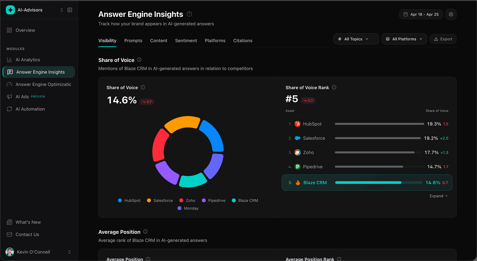Switch to the Sentiment tab
Viewport: 477px width, 261px height.
pos(186,41)
